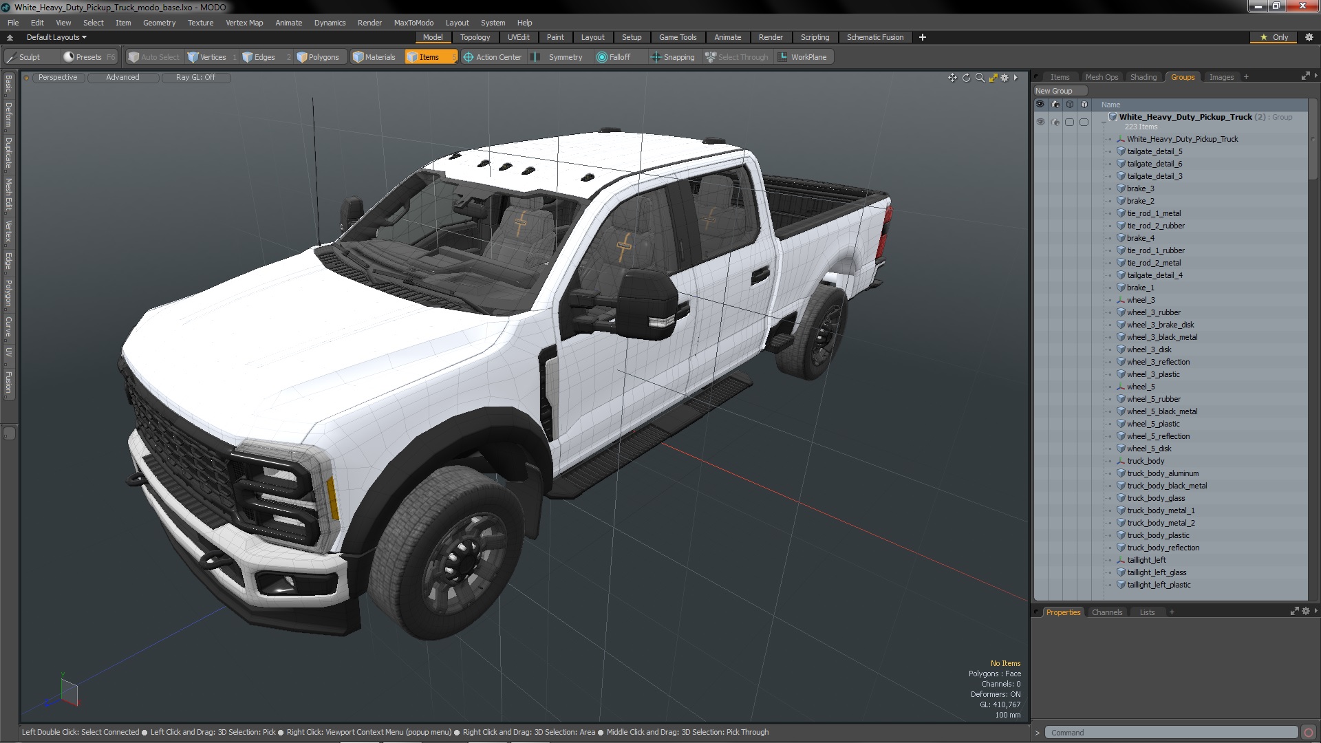This screenshot has height=743, width=1321.
Task: Open the Action Center tool
Action: click(492, 57)
